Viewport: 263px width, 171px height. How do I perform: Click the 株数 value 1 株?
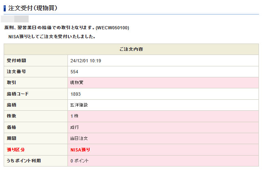[x=74, y=116]
